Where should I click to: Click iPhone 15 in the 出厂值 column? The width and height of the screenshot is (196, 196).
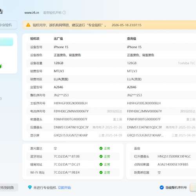pos(61,47)
